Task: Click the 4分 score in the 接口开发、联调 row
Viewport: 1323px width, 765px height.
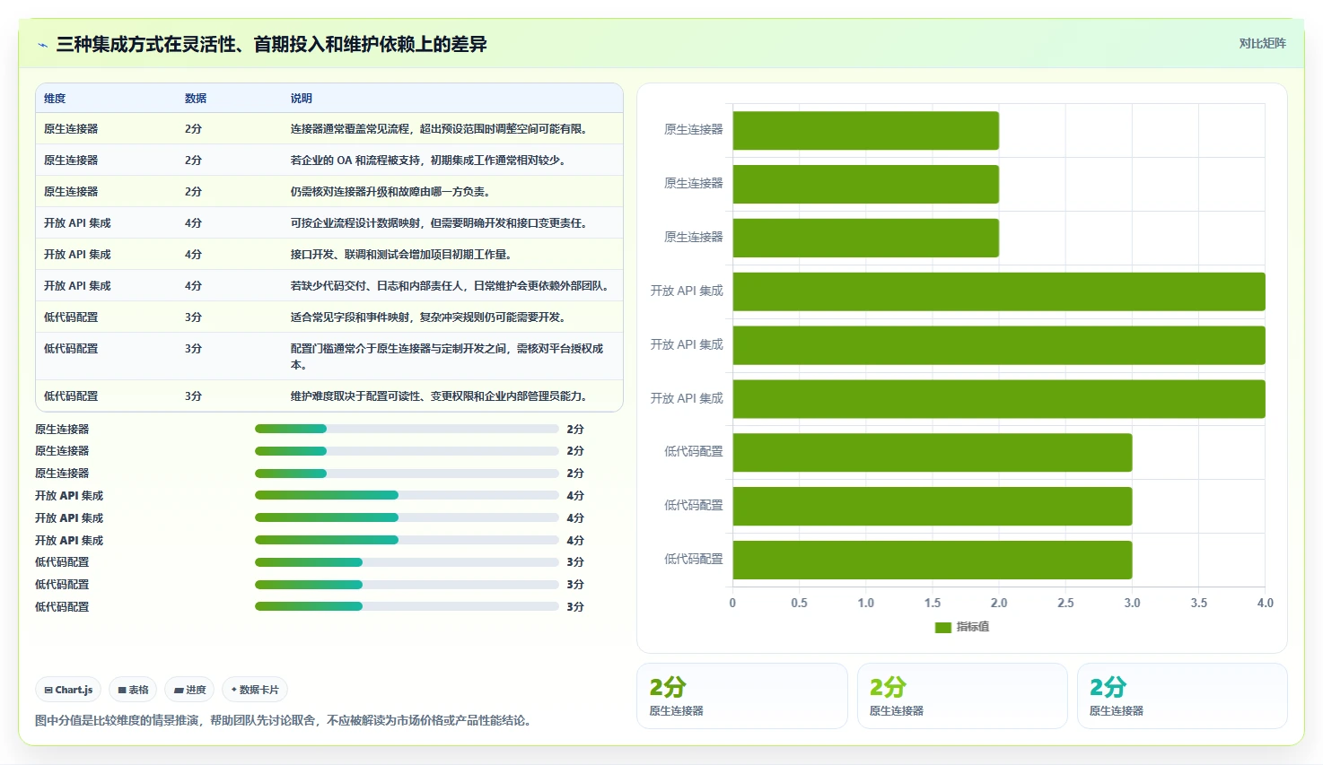Action: [193, 255]
